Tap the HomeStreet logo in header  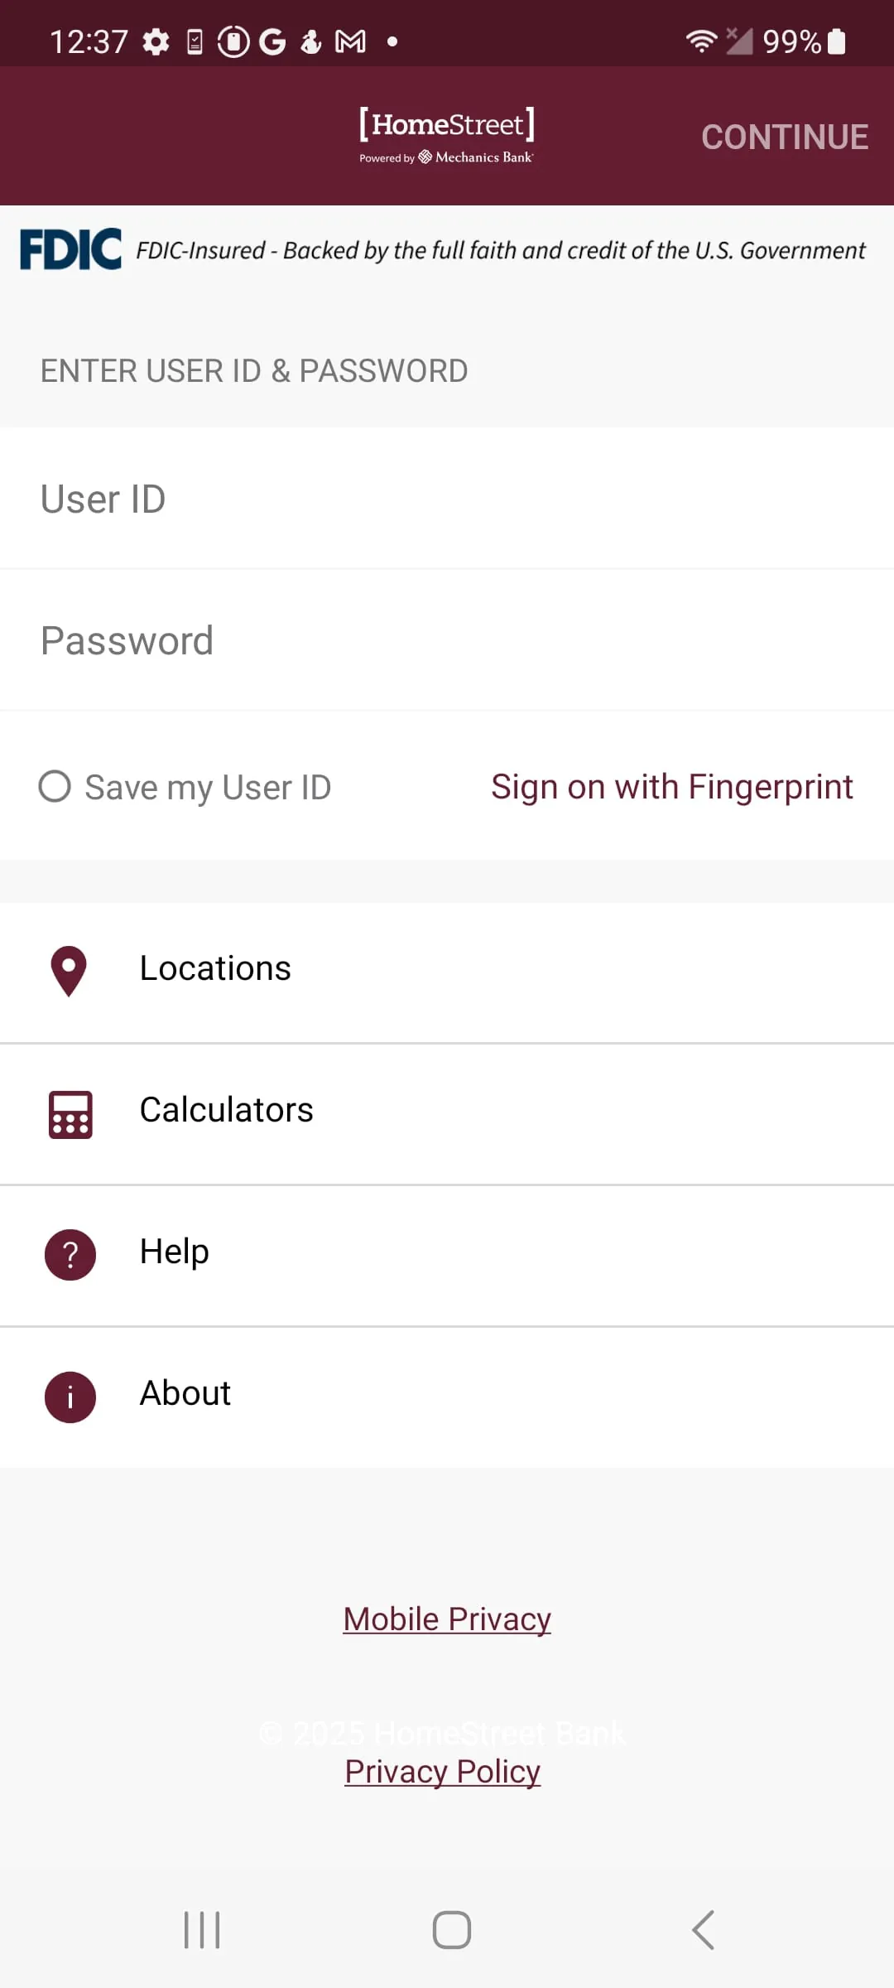447,134
